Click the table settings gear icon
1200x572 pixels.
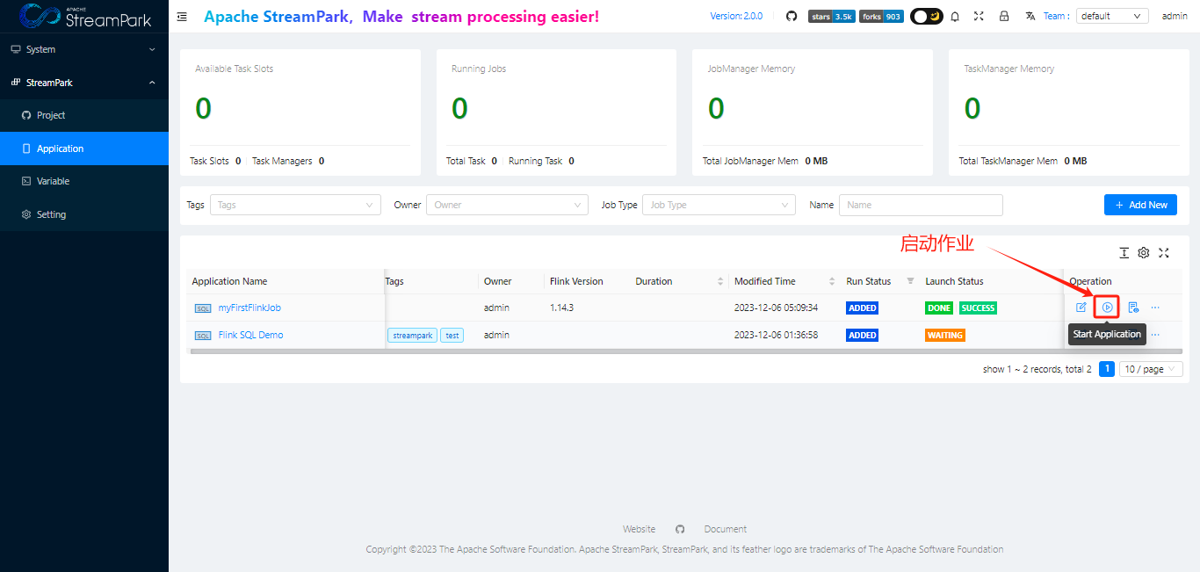pyautogui.click(x=1144, y=253)
